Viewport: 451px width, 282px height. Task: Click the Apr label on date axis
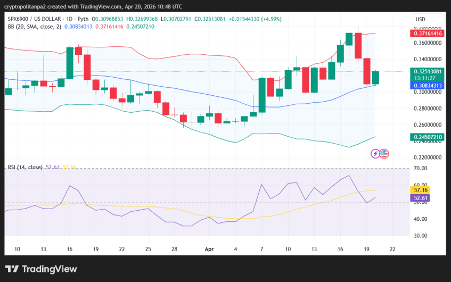tap(210, 248)
